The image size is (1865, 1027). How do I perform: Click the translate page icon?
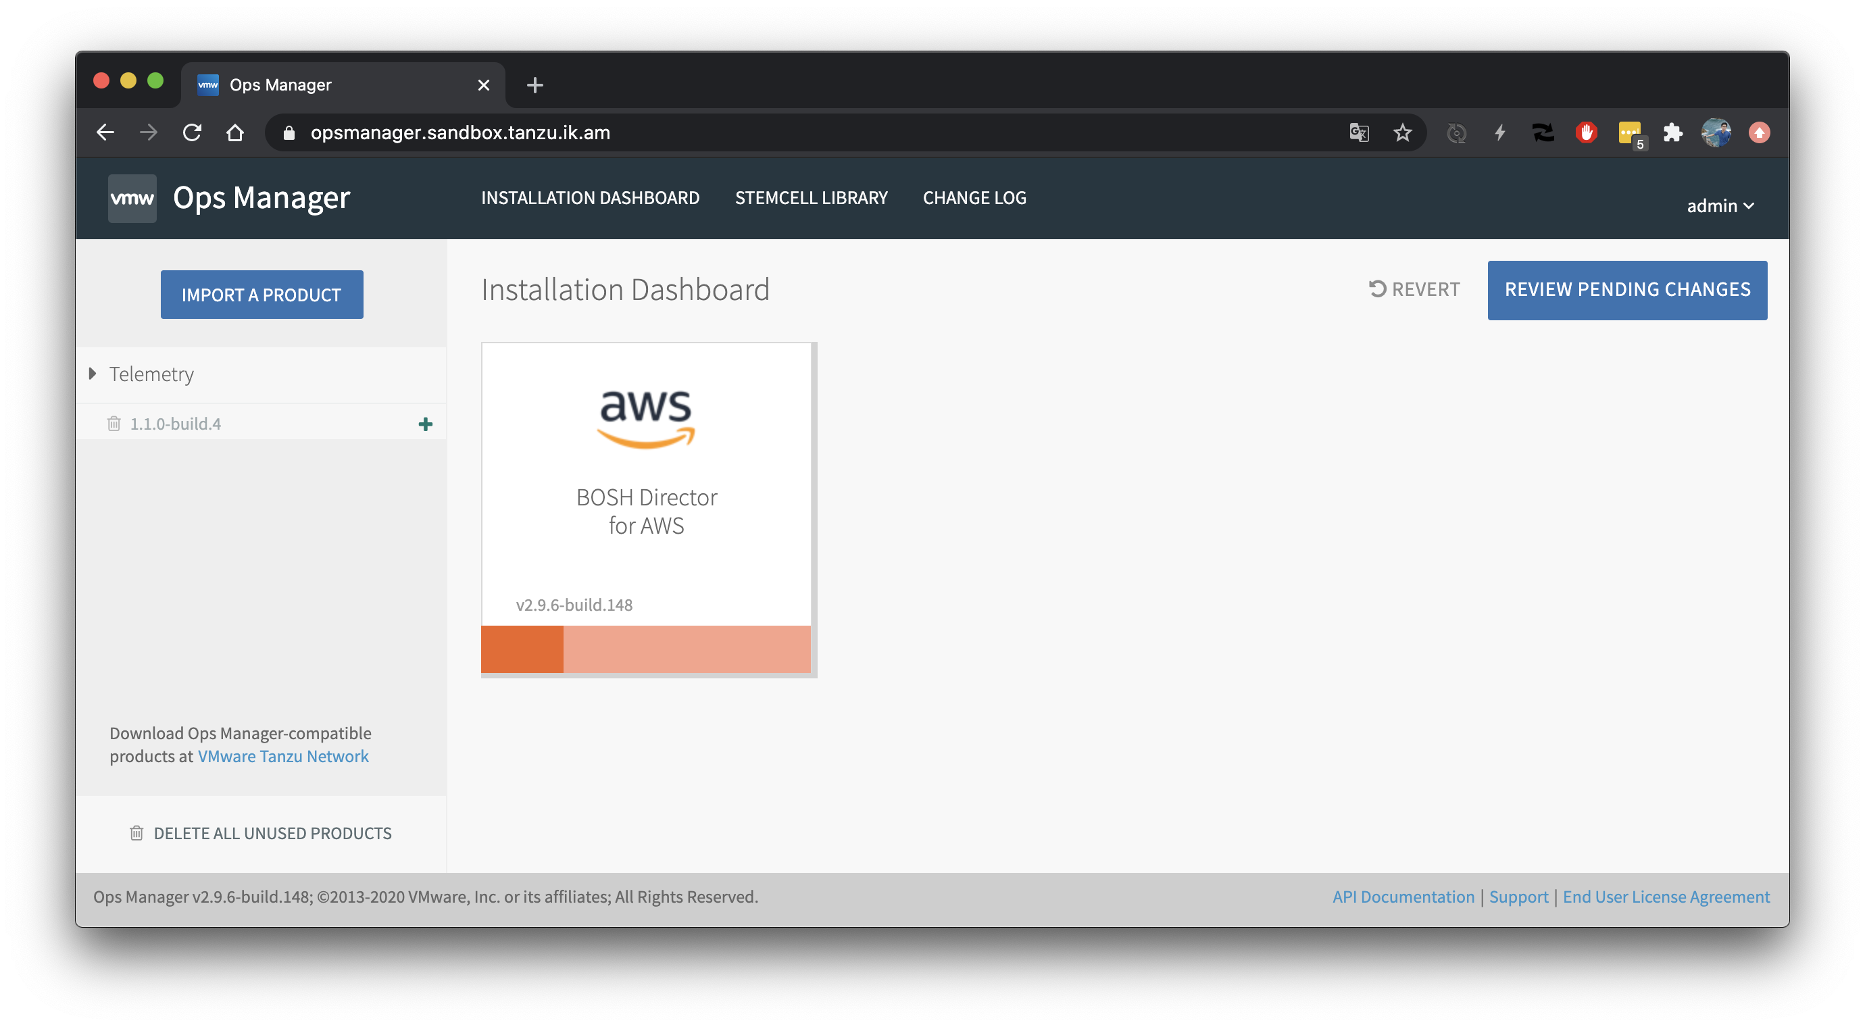(1359, 132)
